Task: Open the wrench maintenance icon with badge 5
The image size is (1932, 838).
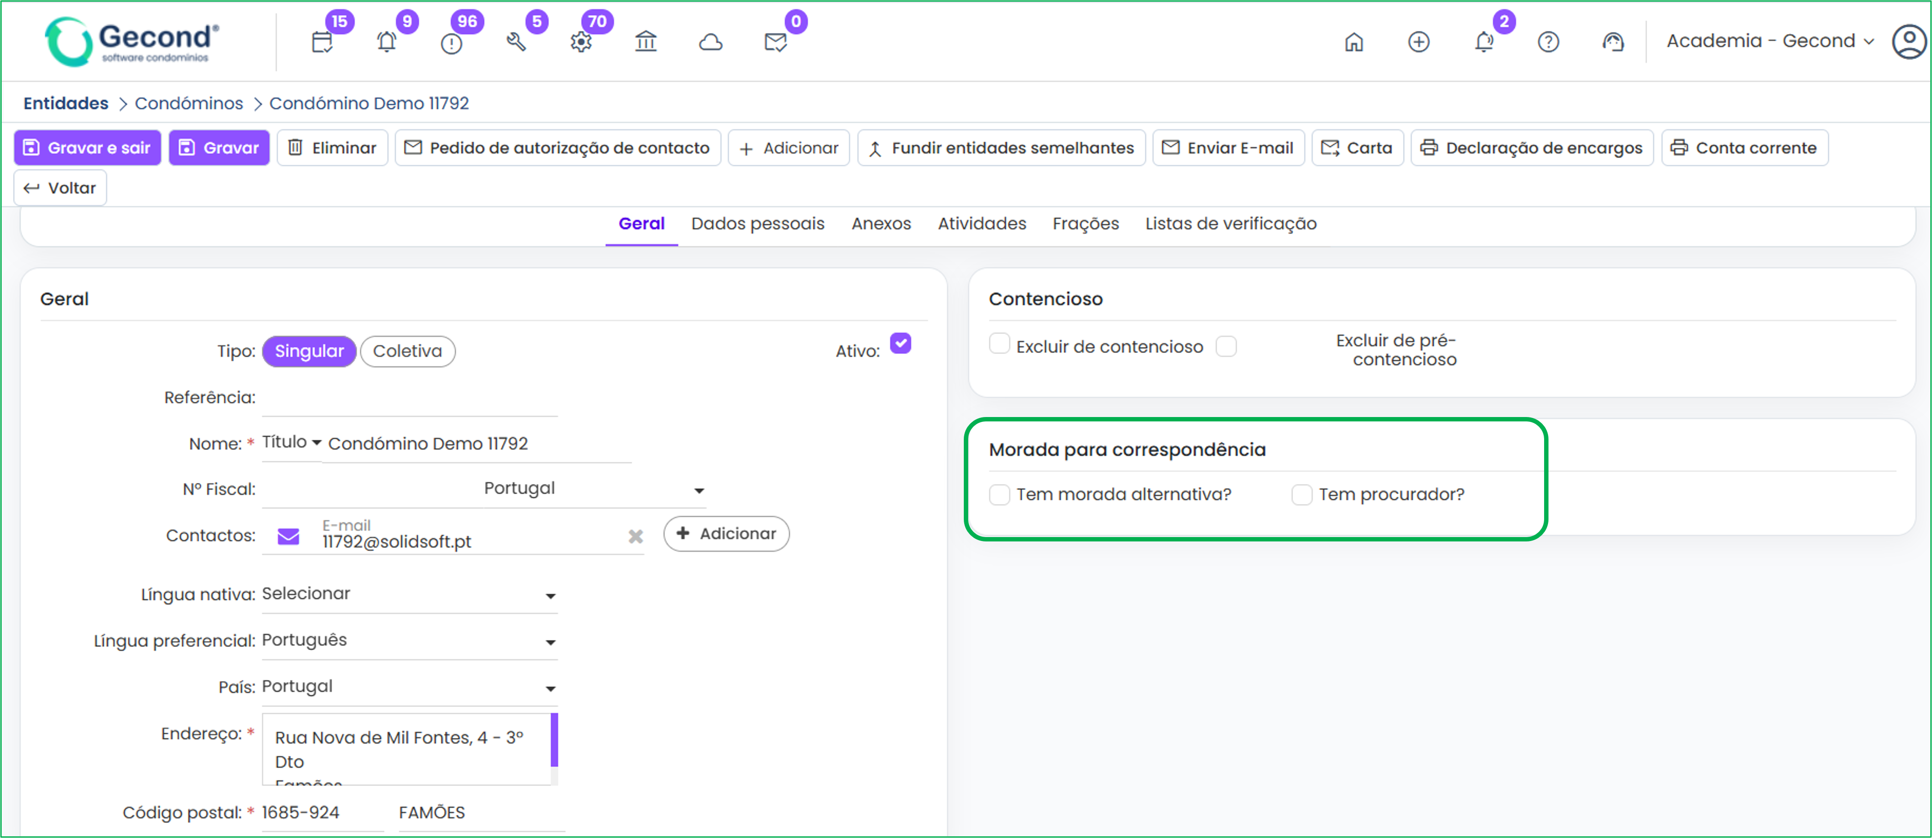Action: pos(516,42)
